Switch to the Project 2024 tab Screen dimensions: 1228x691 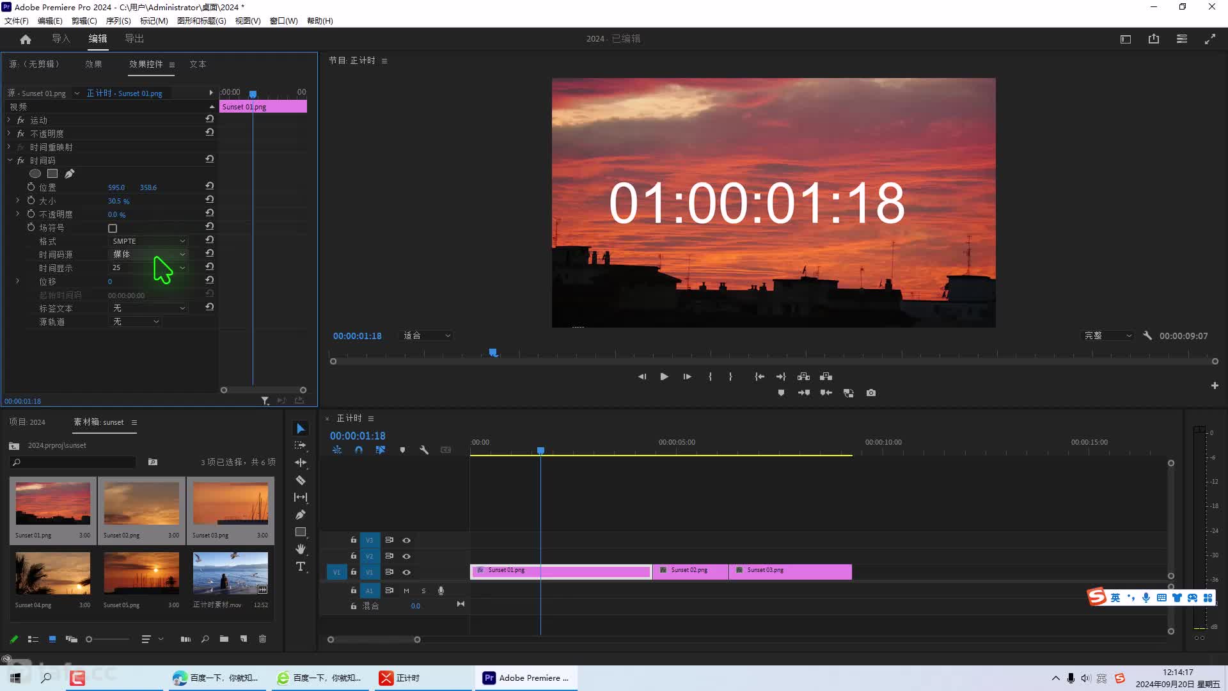coord(28,422)
